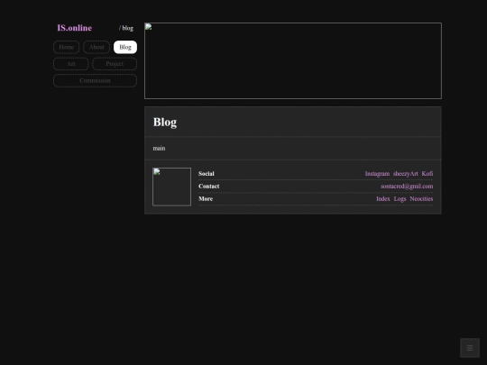Click the footer avatar image
487x365 pixels.
pos(171,187)
